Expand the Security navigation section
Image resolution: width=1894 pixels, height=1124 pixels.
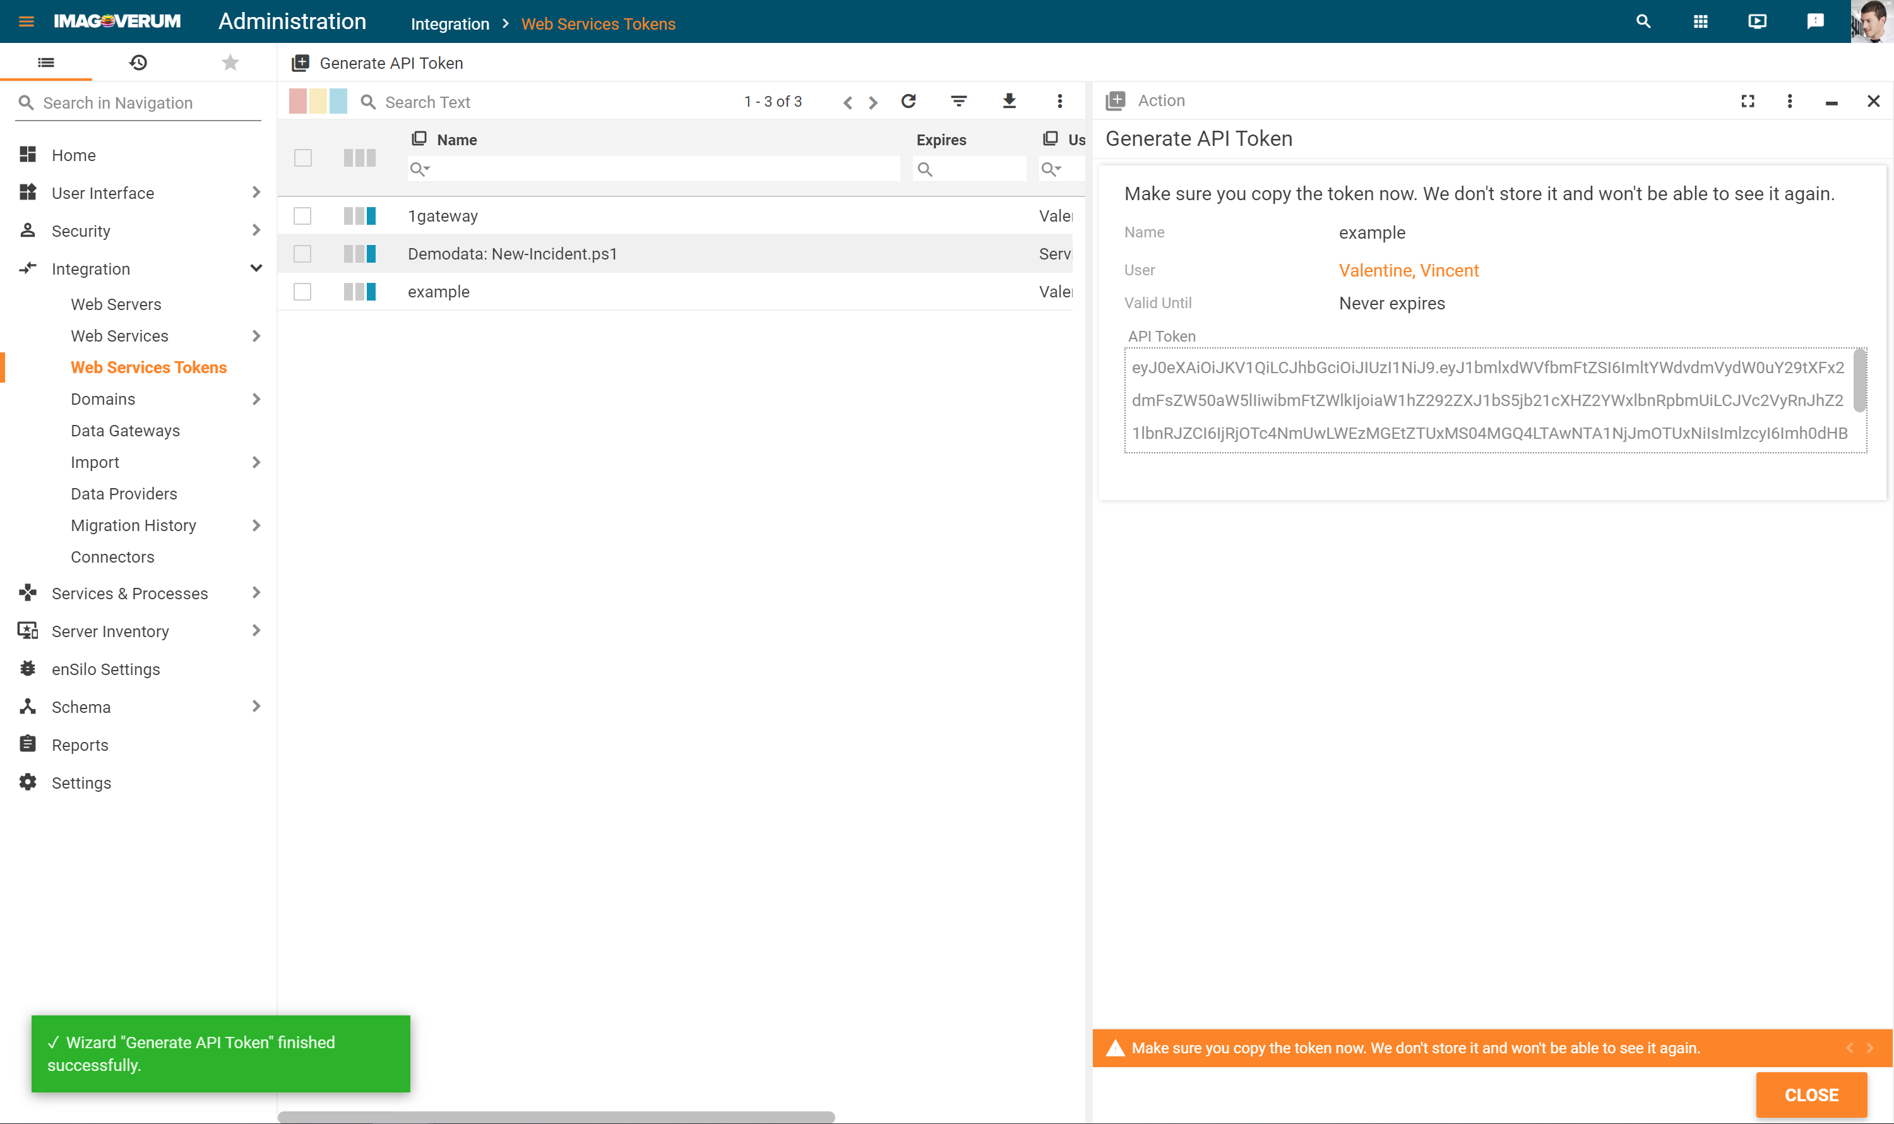(x=256, y=231)
